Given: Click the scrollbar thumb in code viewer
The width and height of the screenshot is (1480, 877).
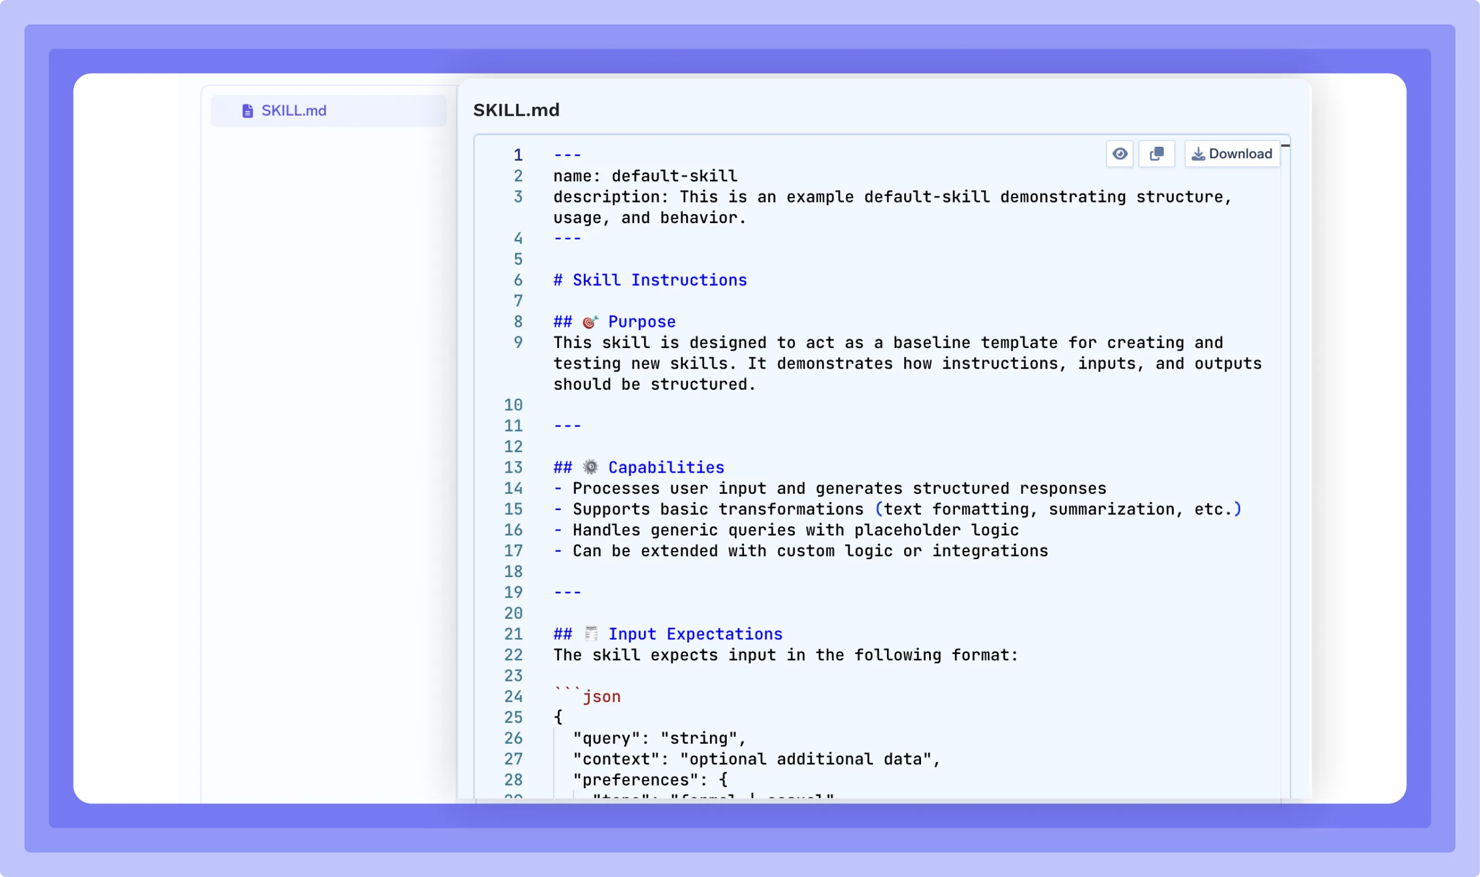Looking at the screenshot, I should (1285, 146).
